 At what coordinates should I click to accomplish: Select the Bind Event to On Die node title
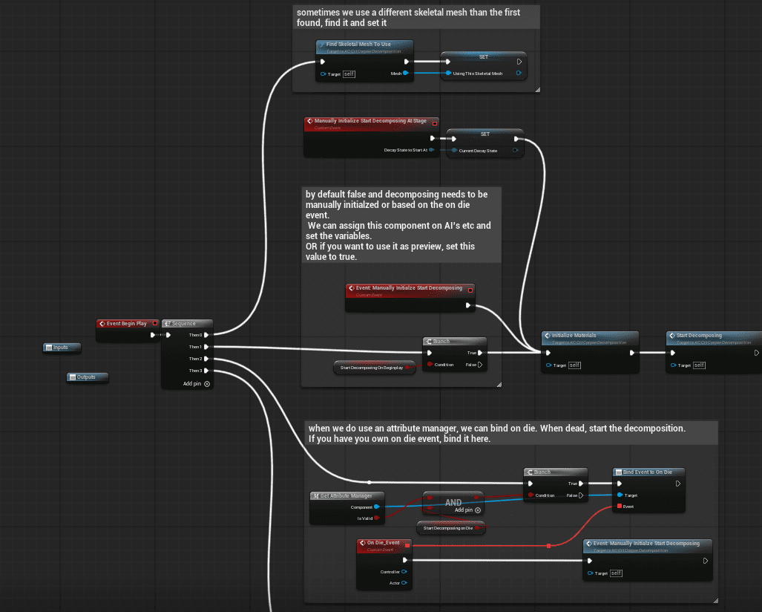point(647,472)
